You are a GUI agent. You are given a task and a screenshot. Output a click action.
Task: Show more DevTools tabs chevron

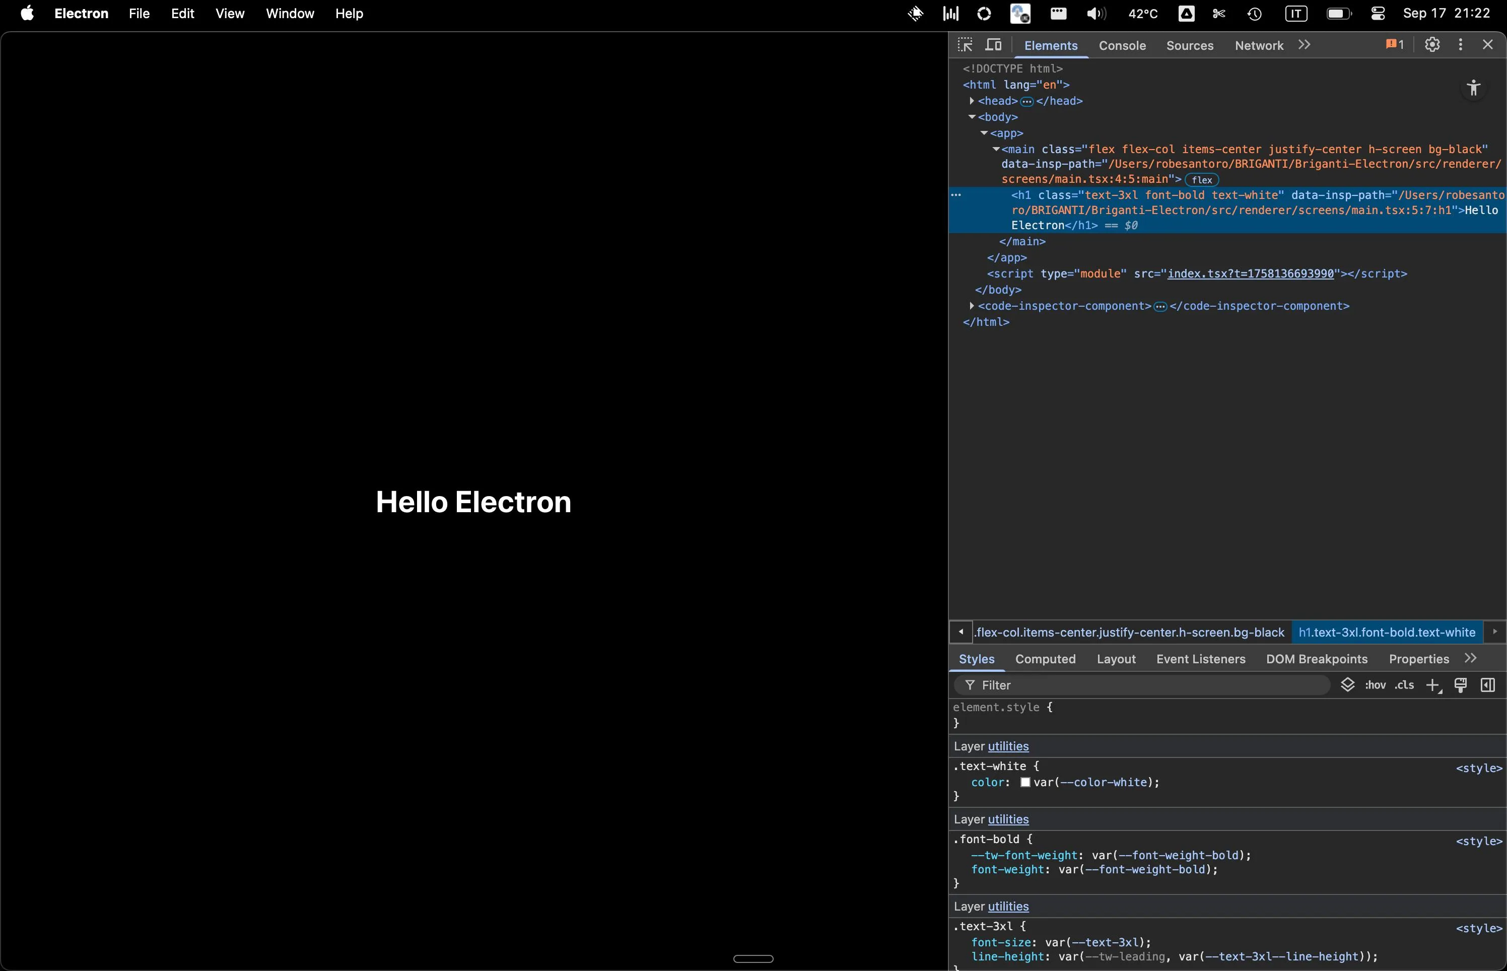[x=1305, y=45]
